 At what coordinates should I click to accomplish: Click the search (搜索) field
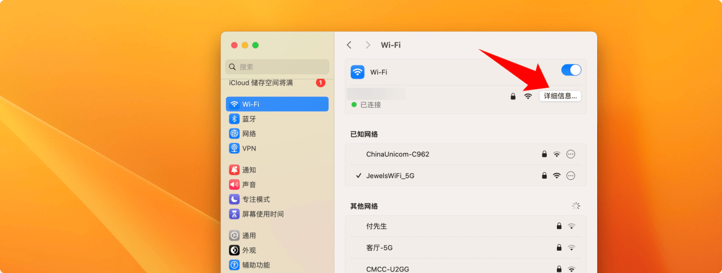click(277, 66)
